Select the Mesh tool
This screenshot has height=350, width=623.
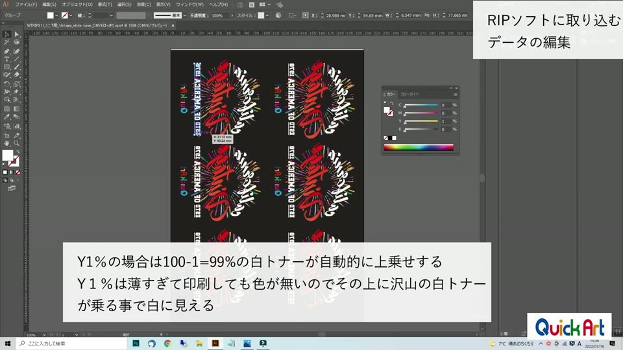click(x=6, y=109)
